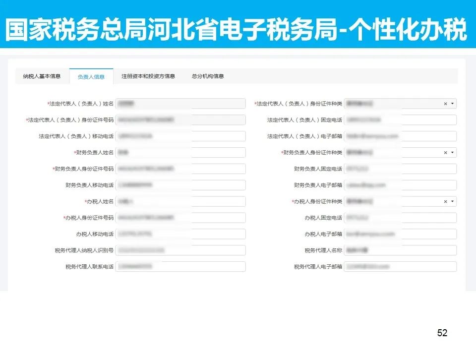Open the 注册资本和投资方信息 tab
Image resolution: width=476 pixels, height=357 pixels.
[x=148, y=76]
